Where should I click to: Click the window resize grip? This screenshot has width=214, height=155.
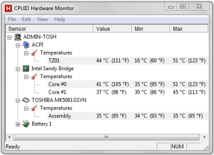click(206, 147)
